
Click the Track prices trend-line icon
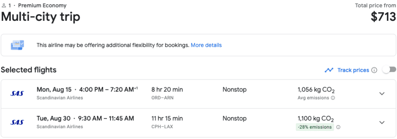pyautogui.click(x=329, y=70)
